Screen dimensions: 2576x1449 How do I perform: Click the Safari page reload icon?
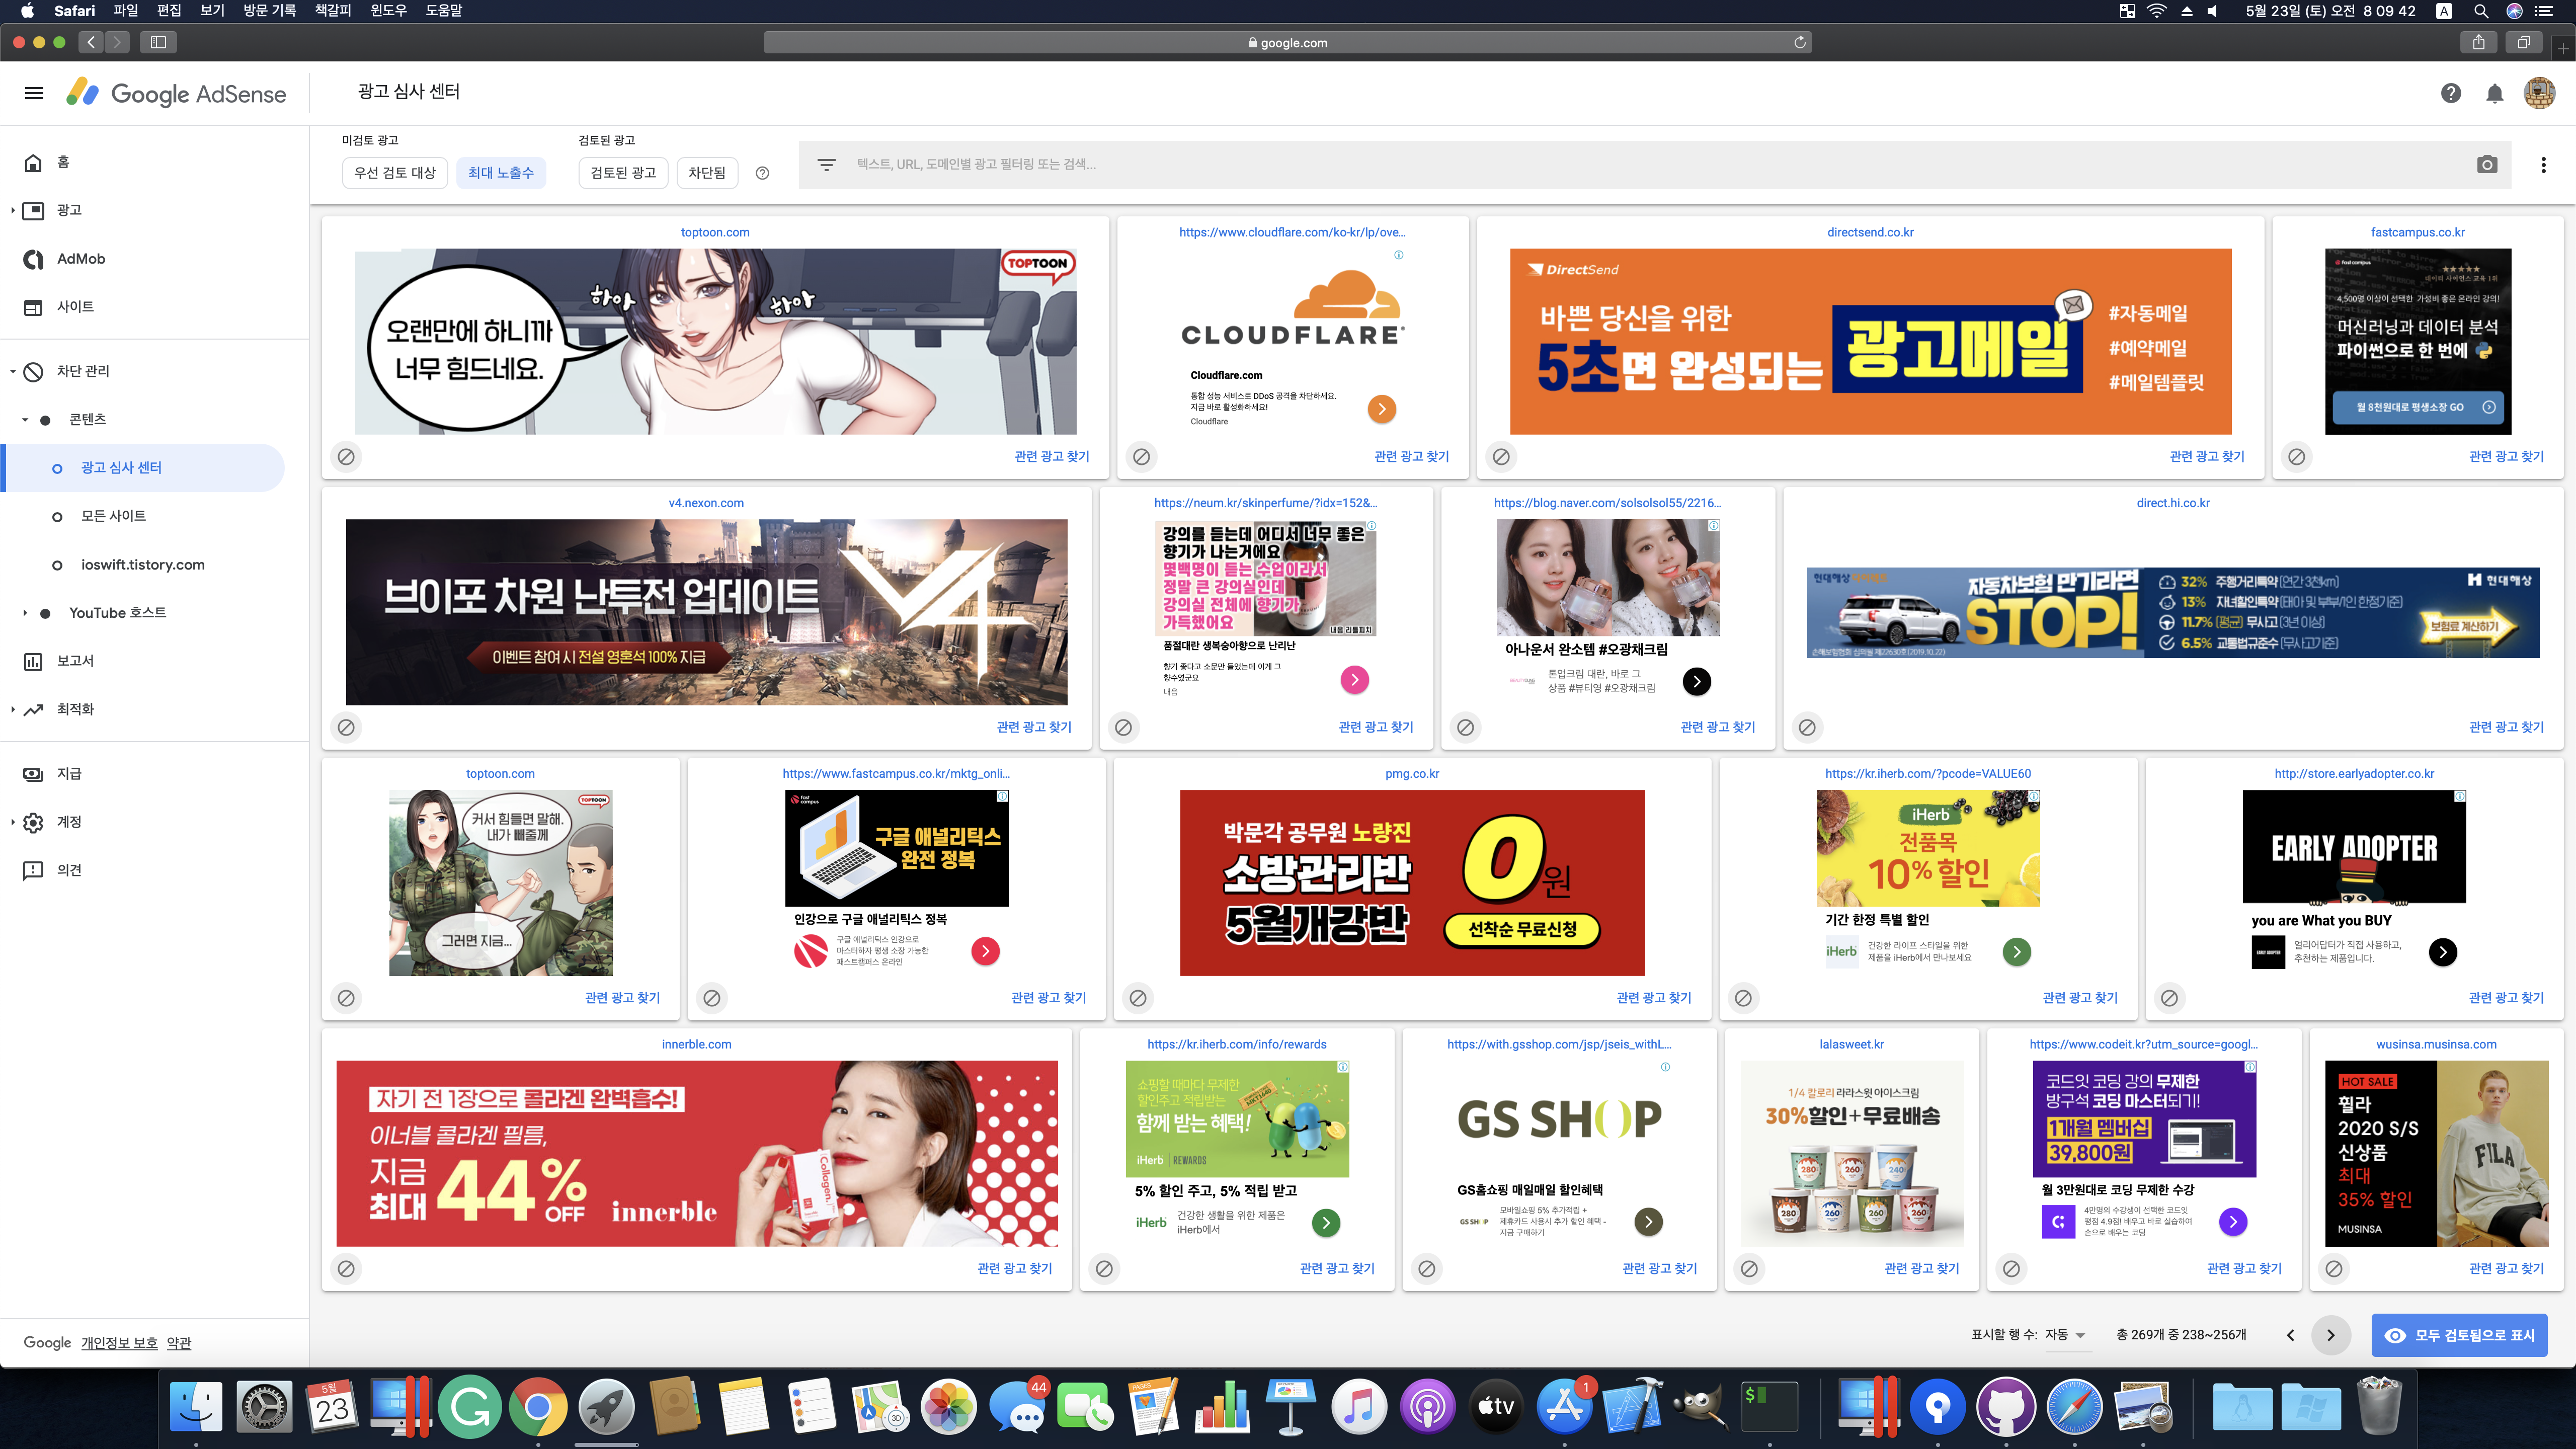point(1800,42)
